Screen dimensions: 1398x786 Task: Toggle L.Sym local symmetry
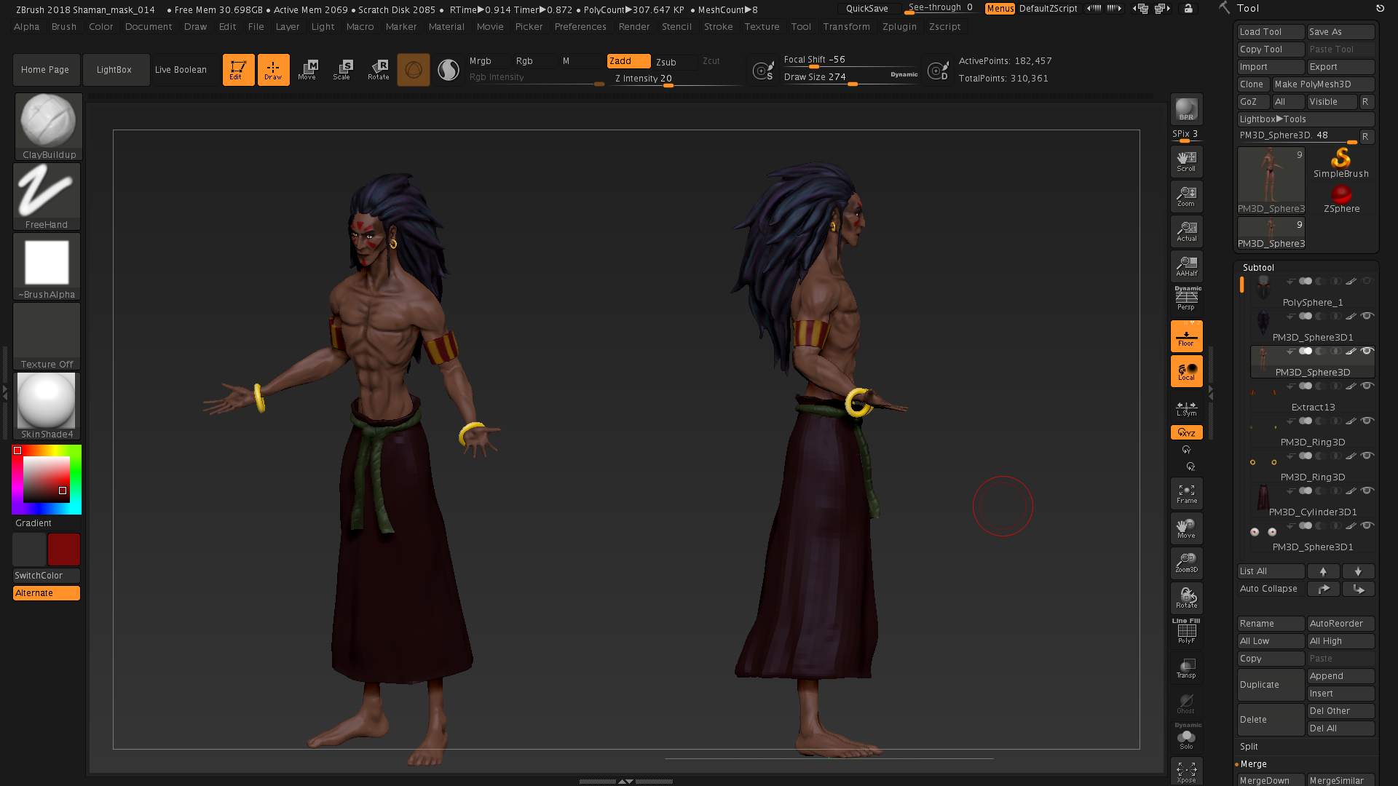click(x=1186, y=409)
